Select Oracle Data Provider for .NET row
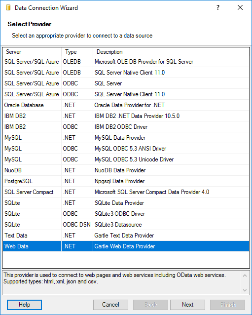 (x=126, y=105)
